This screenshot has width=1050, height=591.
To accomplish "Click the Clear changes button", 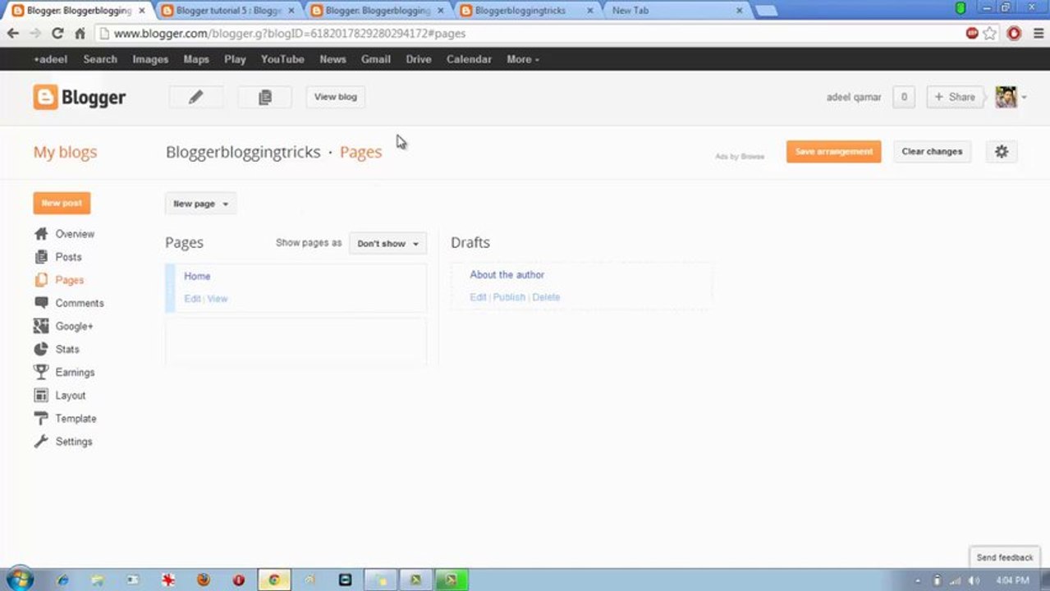I will pos(932,152).
